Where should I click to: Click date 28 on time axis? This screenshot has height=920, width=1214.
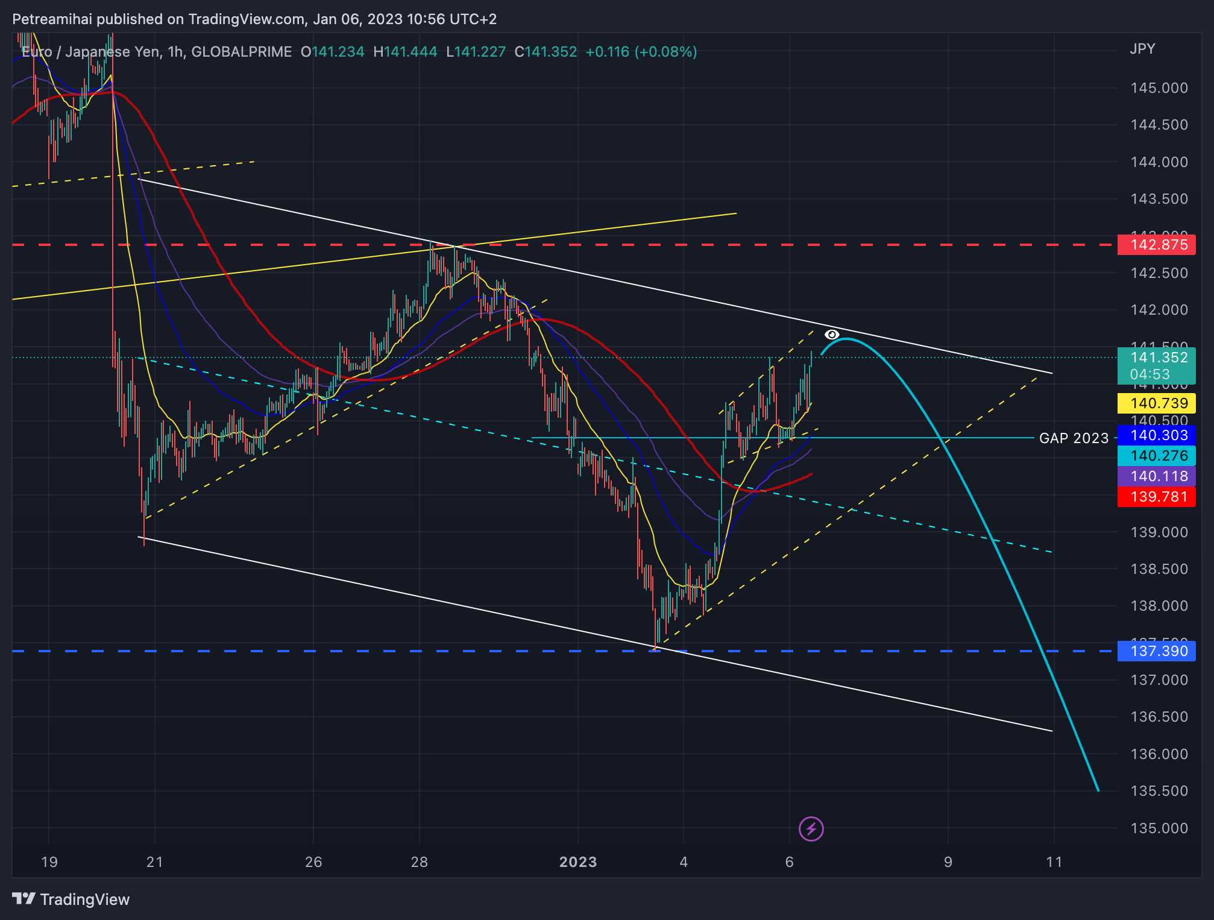click(x=420, y=862)
